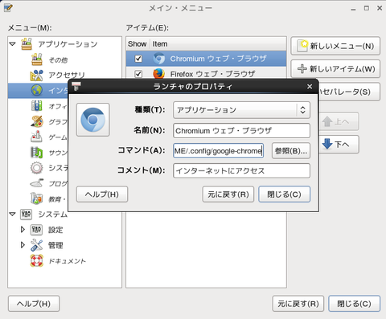Open the 種類 type combo box
The image size is (386, 319).
coord(241,110)
